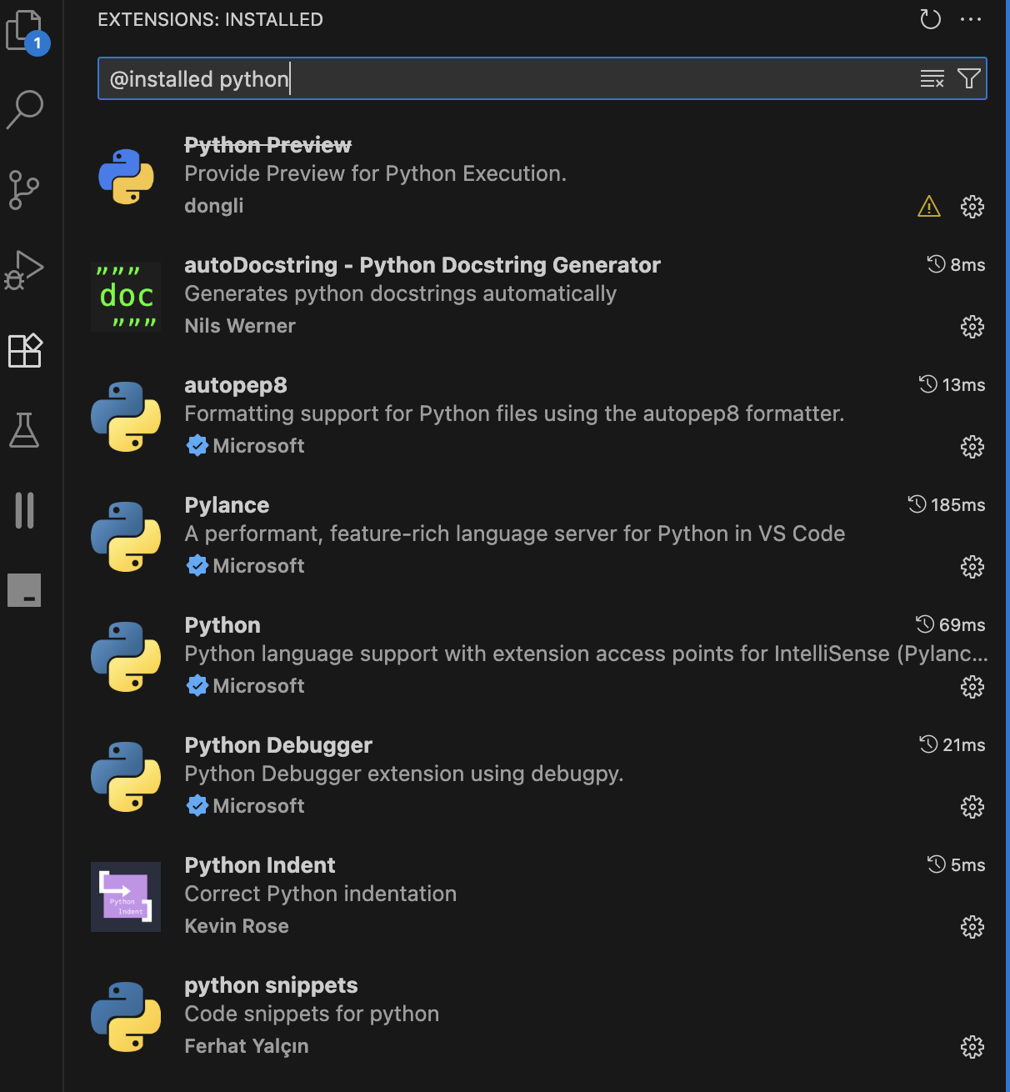Viewport: 1010px width, 1092px height.
Task: Select the autopep8 extension title
Action: (236, 385)
